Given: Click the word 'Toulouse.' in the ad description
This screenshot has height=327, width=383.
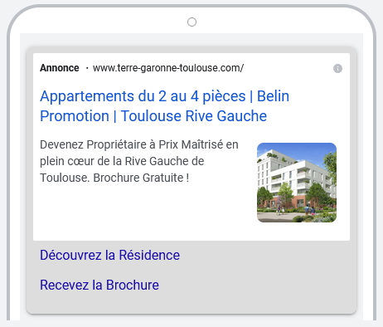Looking at the screenshot, I should click(65, 178).
